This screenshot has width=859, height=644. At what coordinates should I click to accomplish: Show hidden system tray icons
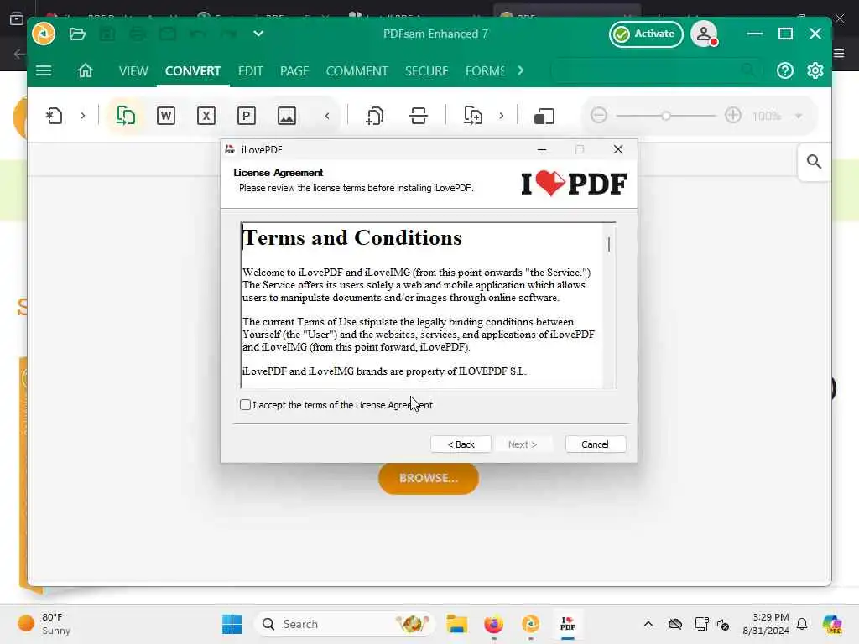tap(648, 624)
